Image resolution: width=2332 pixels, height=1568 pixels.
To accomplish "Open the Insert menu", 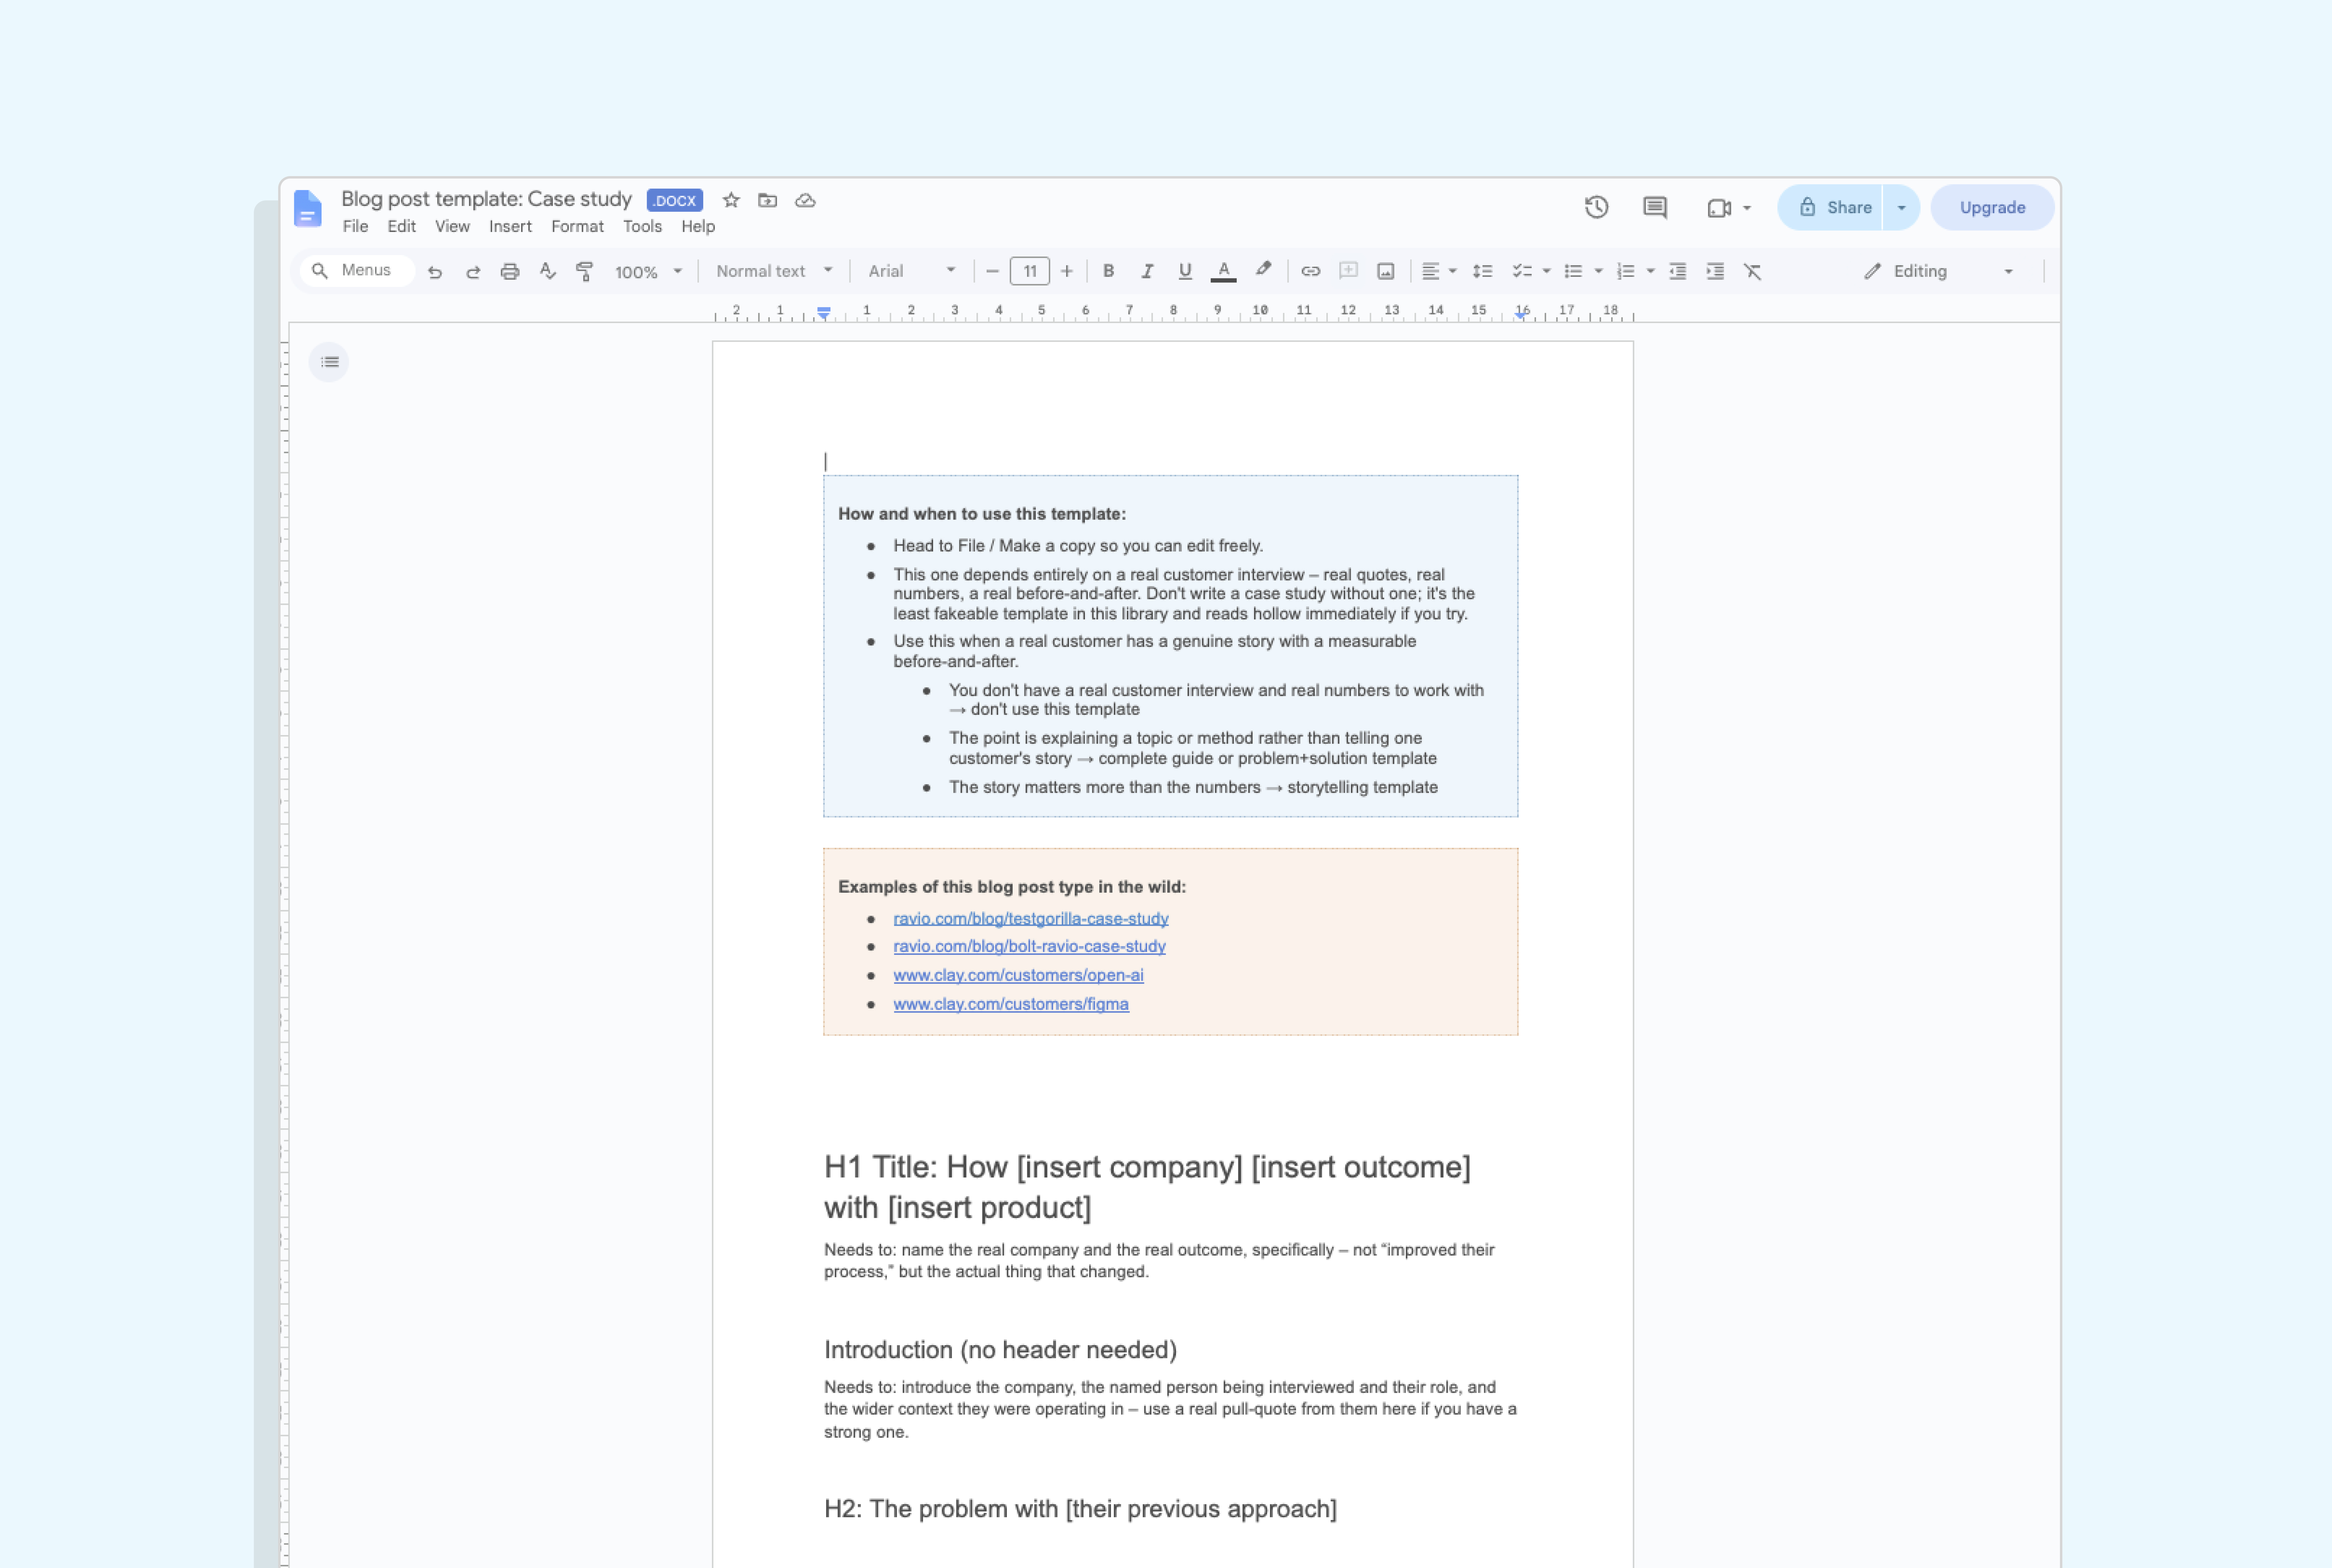I will (510, 227).
